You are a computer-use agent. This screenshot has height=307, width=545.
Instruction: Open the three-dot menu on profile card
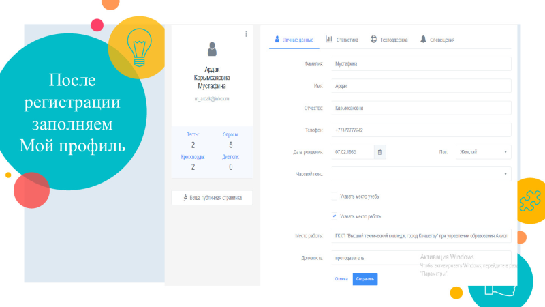(x=246, y=33)
